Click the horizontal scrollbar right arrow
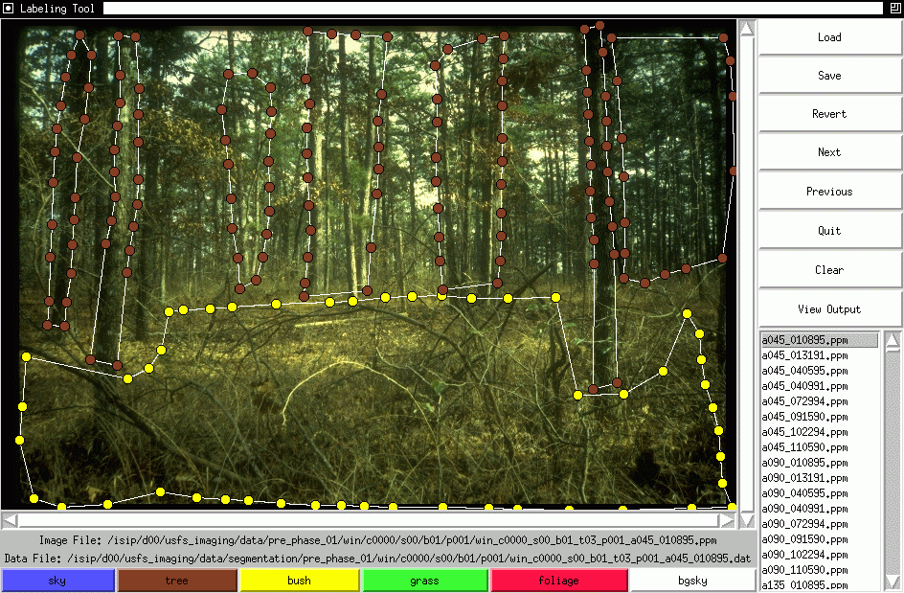The height and width of the screenshot is (593, 904). pyautogui.click(x=728, y=520)
